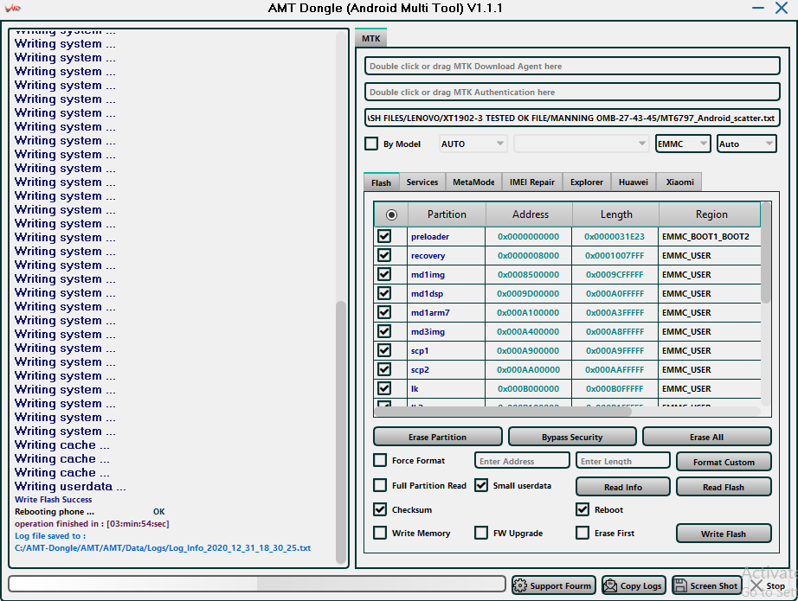Toggle the Checksum checkbox
Screen dimensions: 798x601
click(380, 509)
